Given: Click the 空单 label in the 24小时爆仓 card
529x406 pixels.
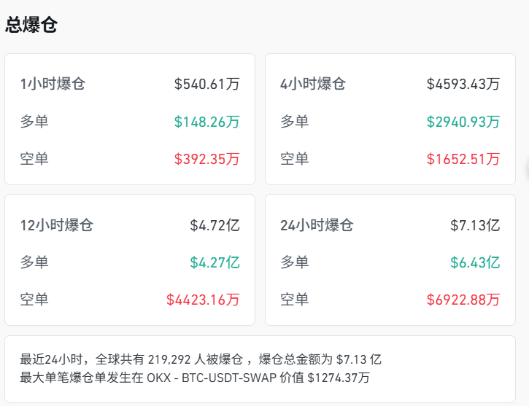Looking at the screenshot, I should coord(295,299).
